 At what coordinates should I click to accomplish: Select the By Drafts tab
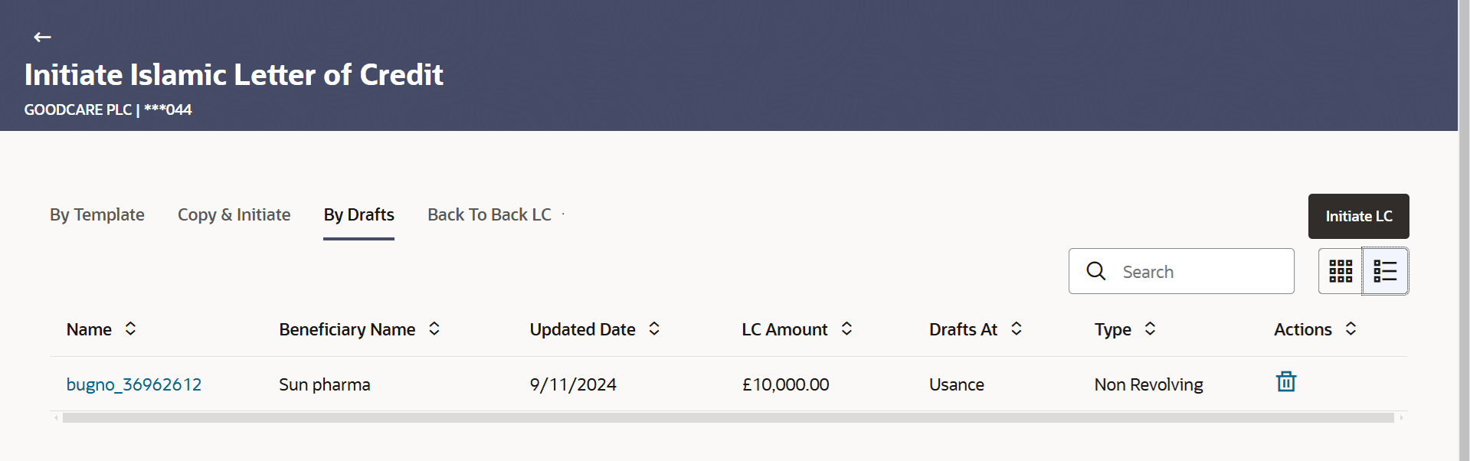tap(359, 215)
